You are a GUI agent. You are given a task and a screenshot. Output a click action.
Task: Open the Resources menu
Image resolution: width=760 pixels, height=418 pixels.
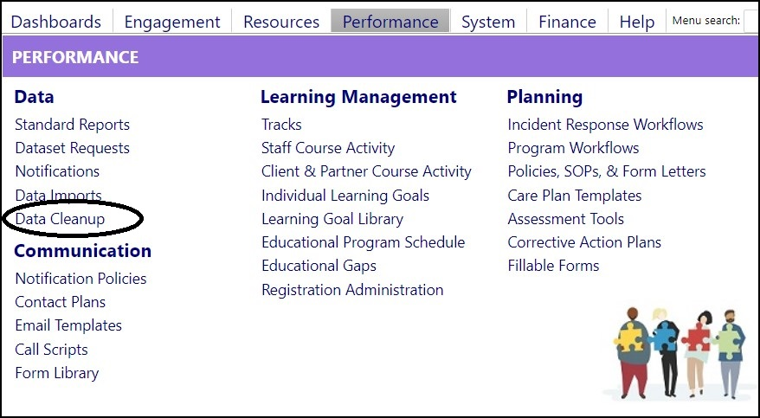[281, 22]
